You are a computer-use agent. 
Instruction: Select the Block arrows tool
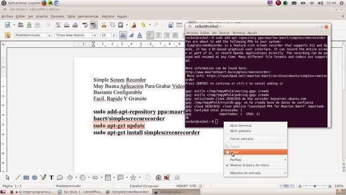(x=95, y=177)
